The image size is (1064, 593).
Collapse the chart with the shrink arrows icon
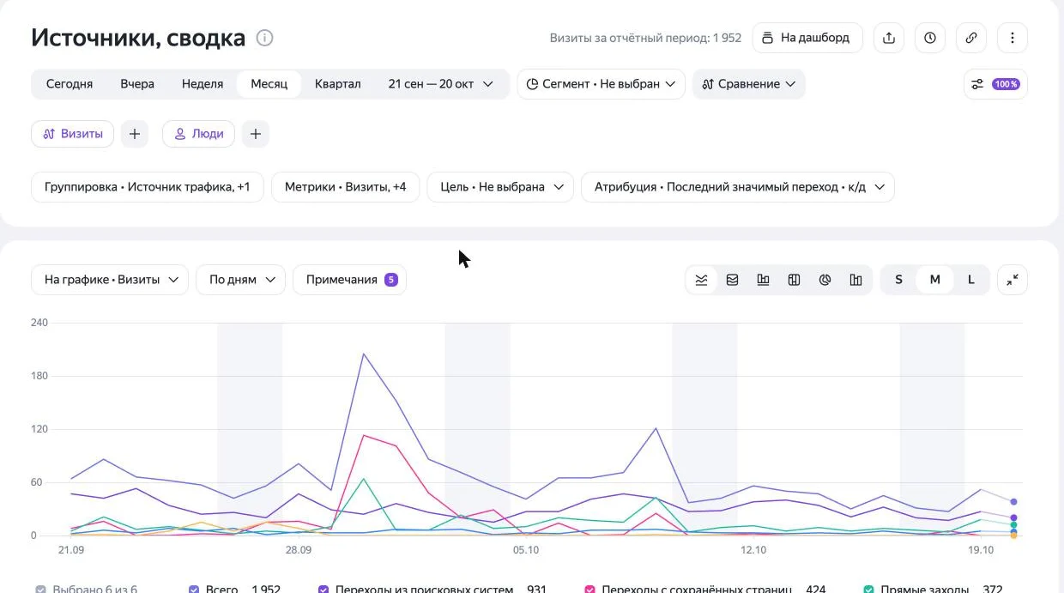pos(1013,280)
